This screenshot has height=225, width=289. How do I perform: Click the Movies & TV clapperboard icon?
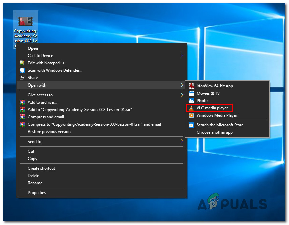[x=191, y=93]
